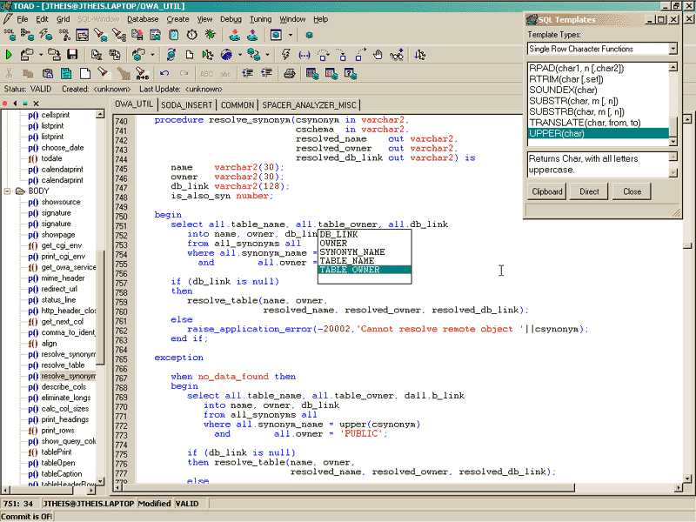
Task: Click the down arrow of editor vertical scrollbar
Action: pyautogui.click(x=687, y=479)
